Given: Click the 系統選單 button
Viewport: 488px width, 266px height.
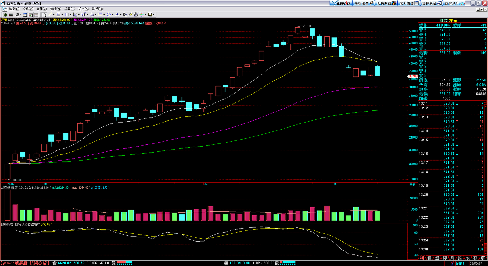Looking at the screenshot, I should (363, 3).
